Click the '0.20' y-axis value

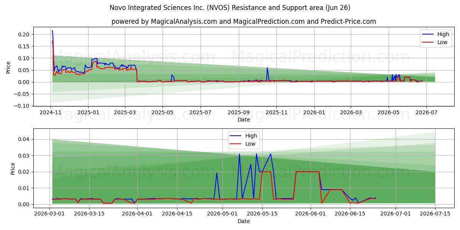[x=24, y=34]
